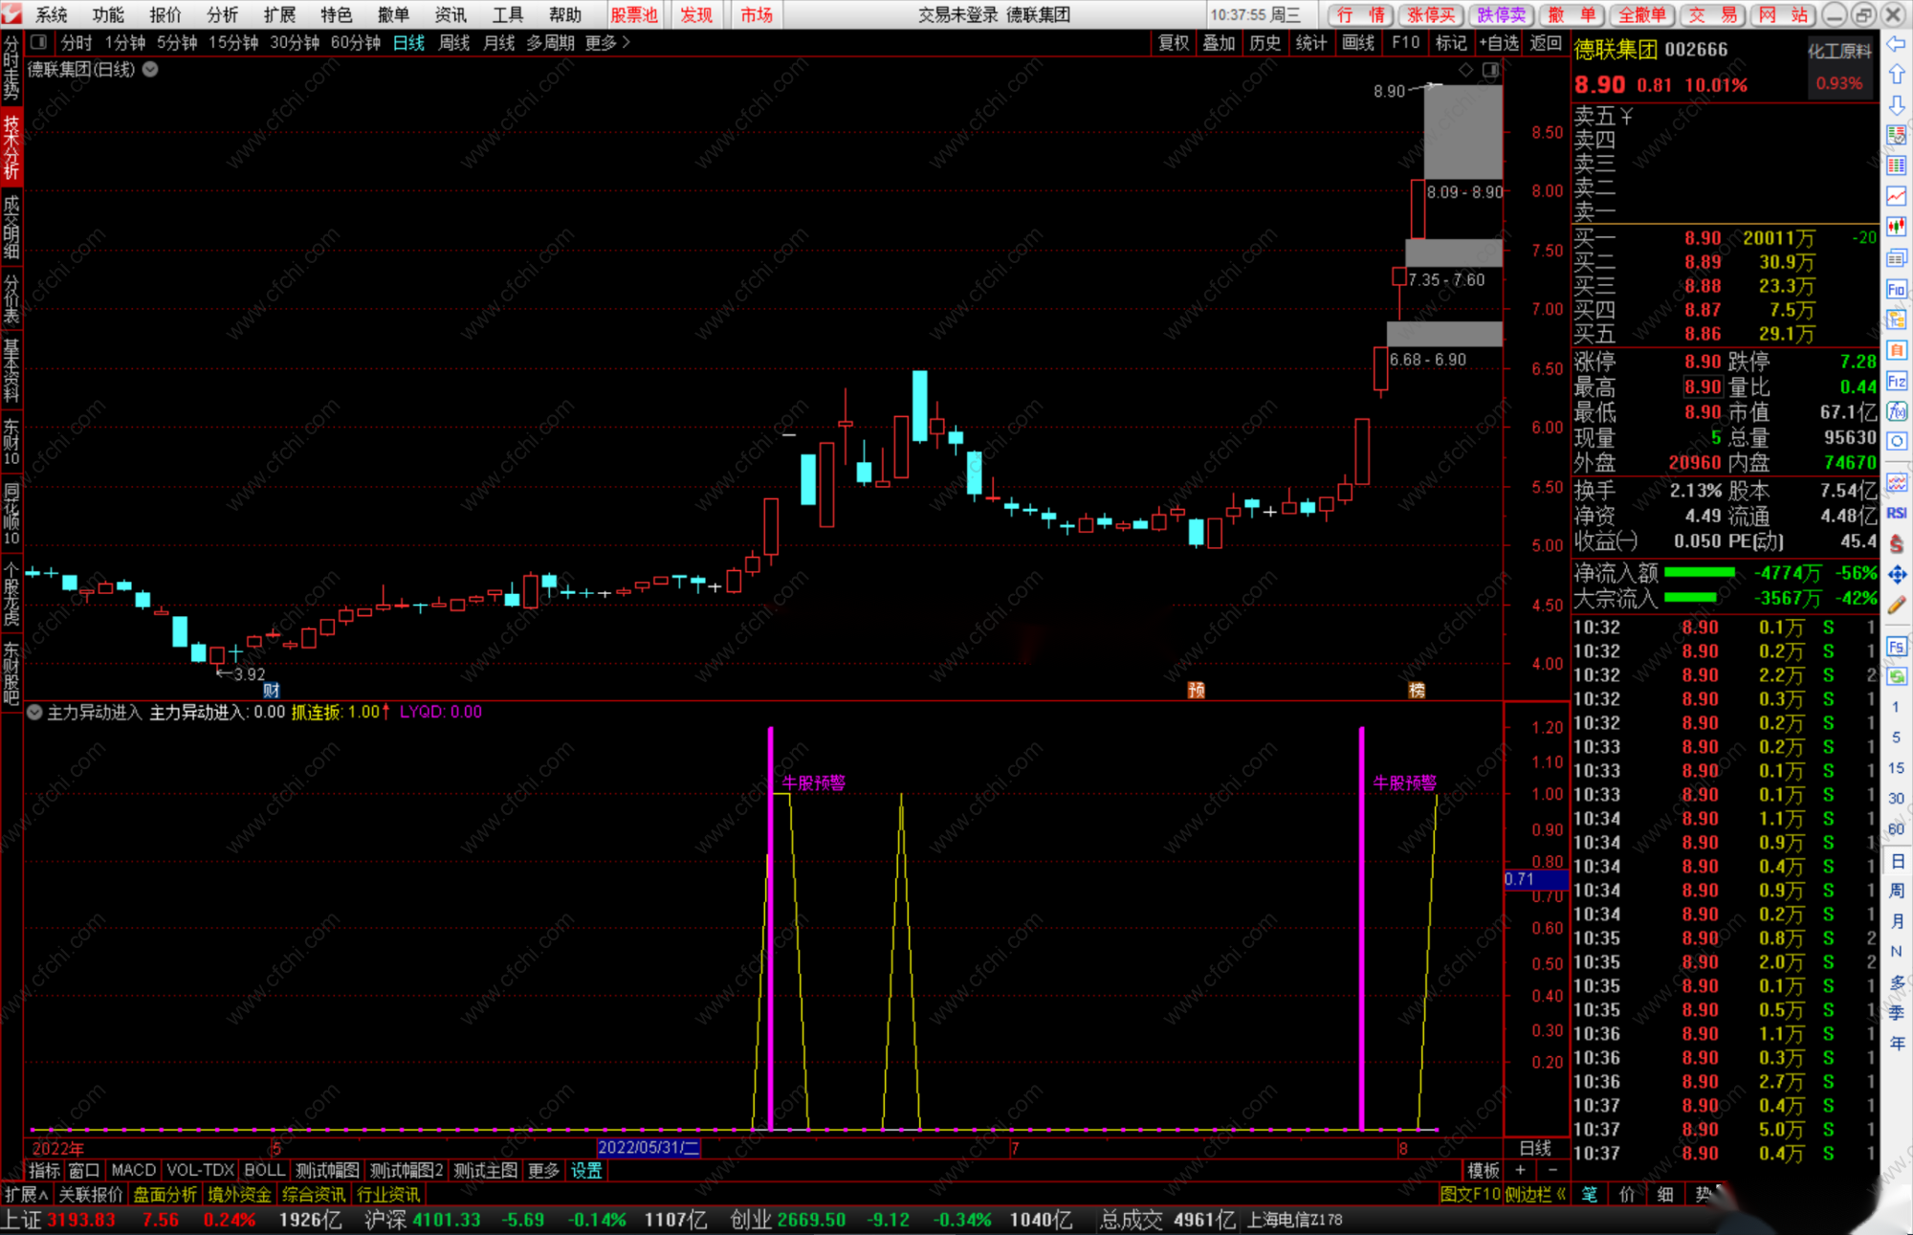Click the four-way move arrows icon

1897,574
